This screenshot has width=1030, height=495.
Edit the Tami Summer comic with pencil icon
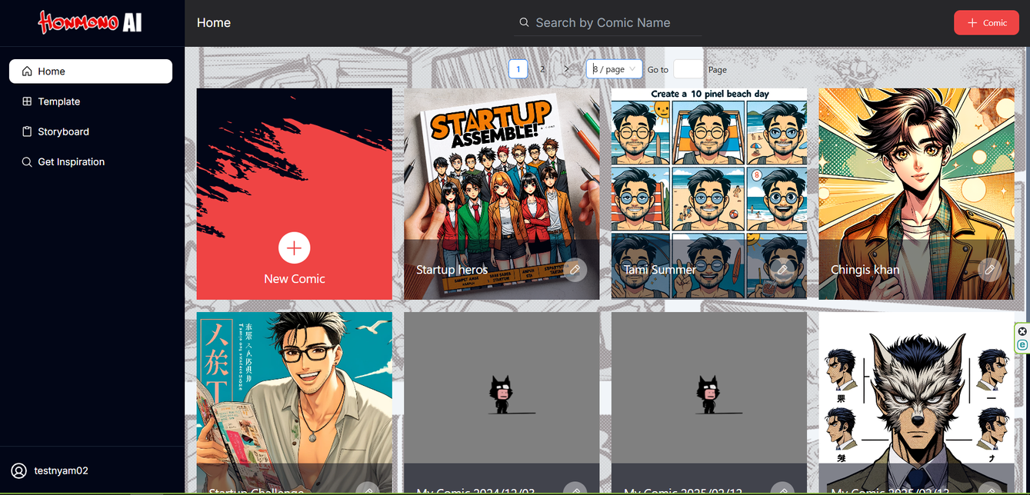[x=782, y=270]
